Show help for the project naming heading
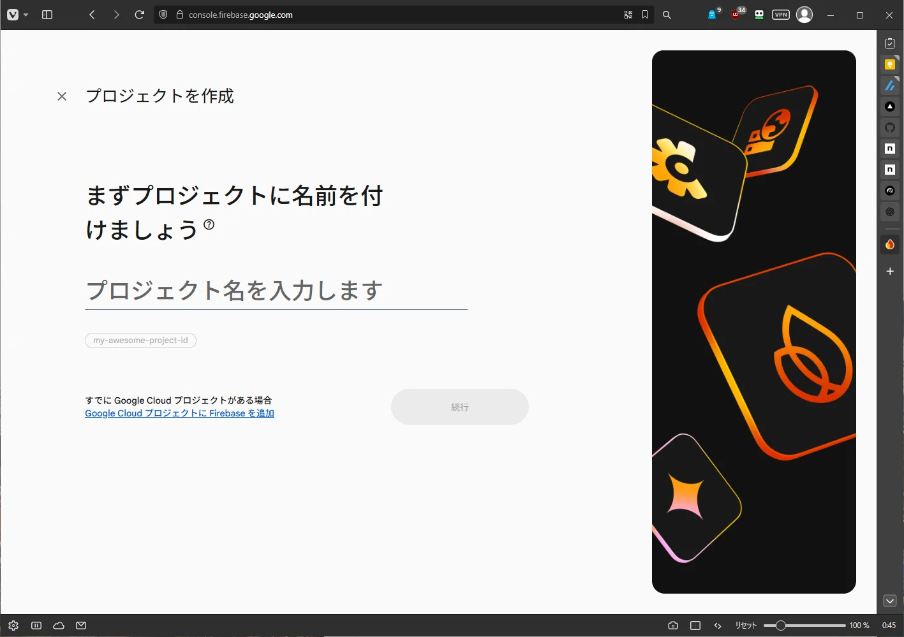Viewport: 904px width, 637px height. [209, 224]
